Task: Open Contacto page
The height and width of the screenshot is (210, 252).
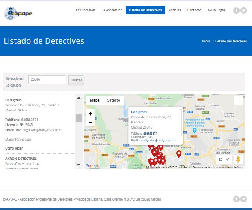Action: click(194, 10)
